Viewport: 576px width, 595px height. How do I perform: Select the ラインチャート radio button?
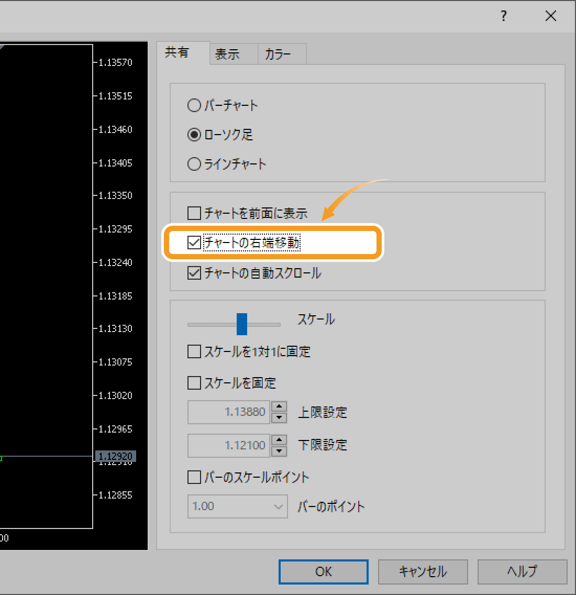coord(194,164)
